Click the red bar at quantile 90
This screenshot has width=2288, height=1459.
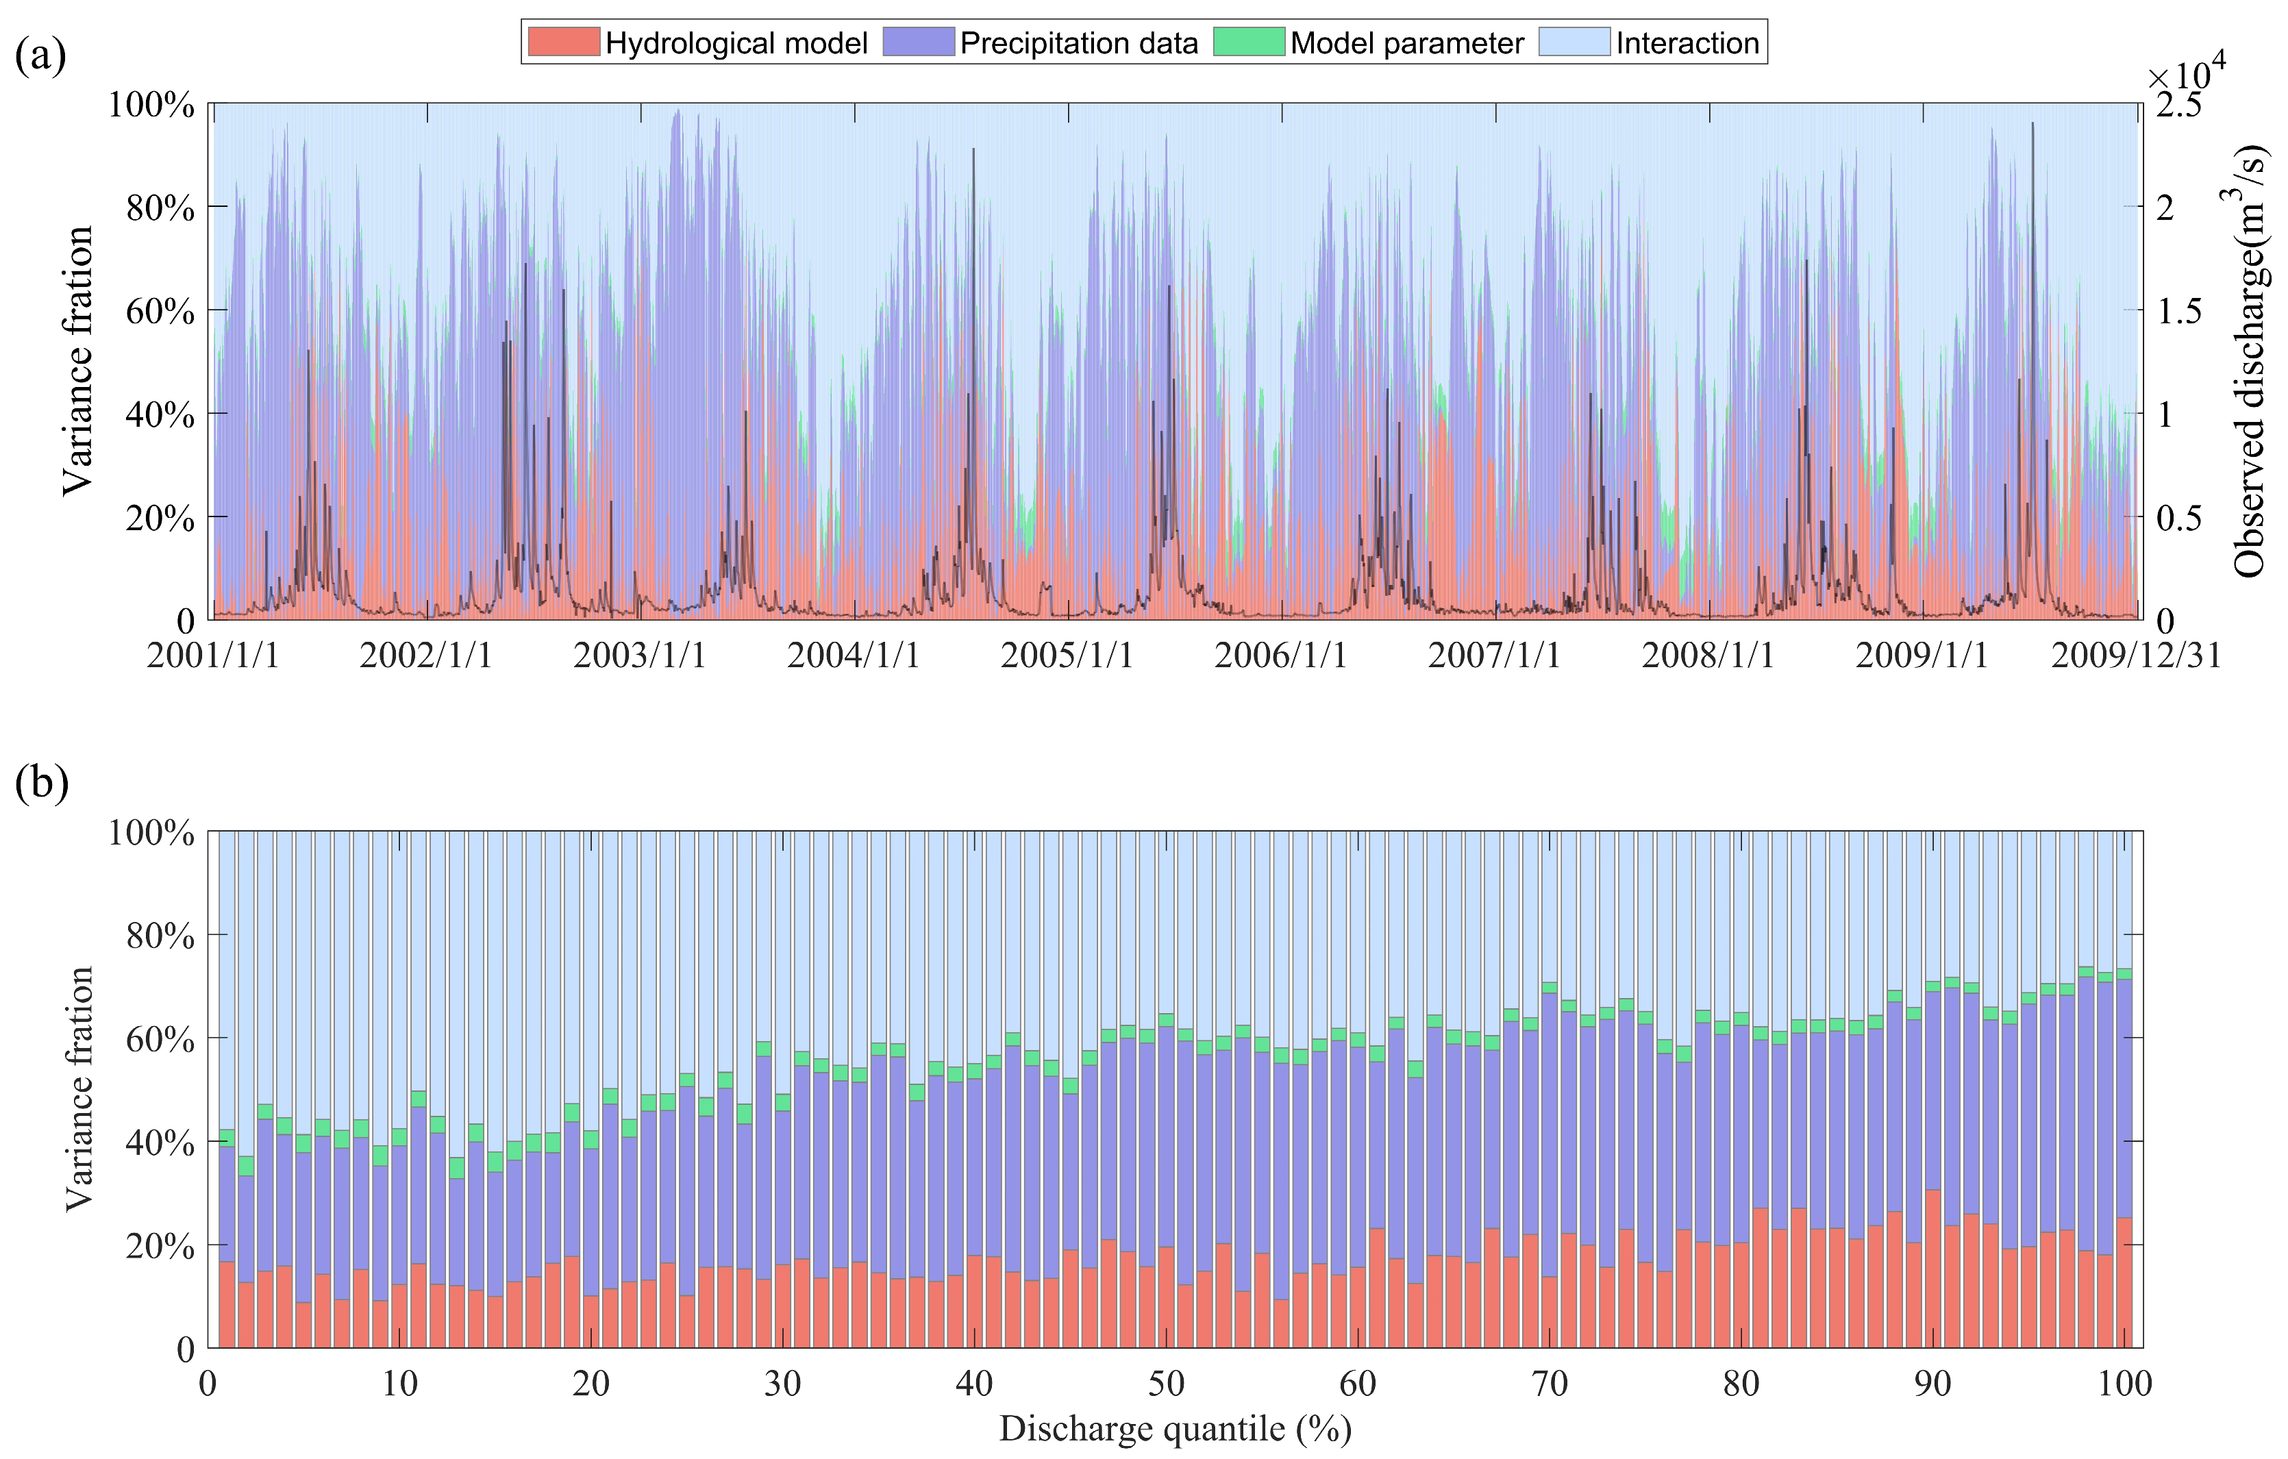(1932, 1268)
